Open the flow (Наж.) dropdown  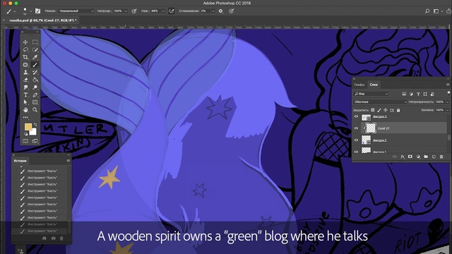tap(163, 11)
